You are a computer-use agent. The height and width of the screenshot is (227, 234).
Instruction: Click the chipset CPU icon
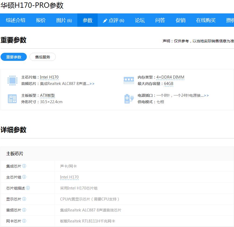(13, 80)
